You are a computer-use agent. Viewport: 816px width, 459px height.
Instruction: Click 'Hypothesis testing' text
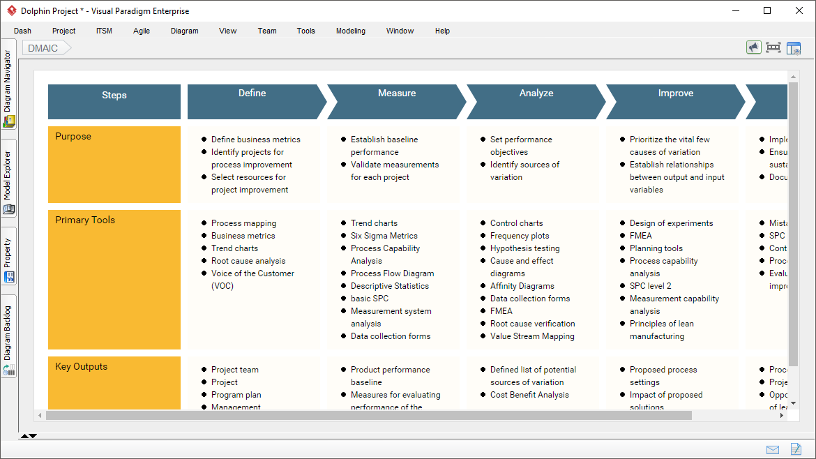point(525,248)
